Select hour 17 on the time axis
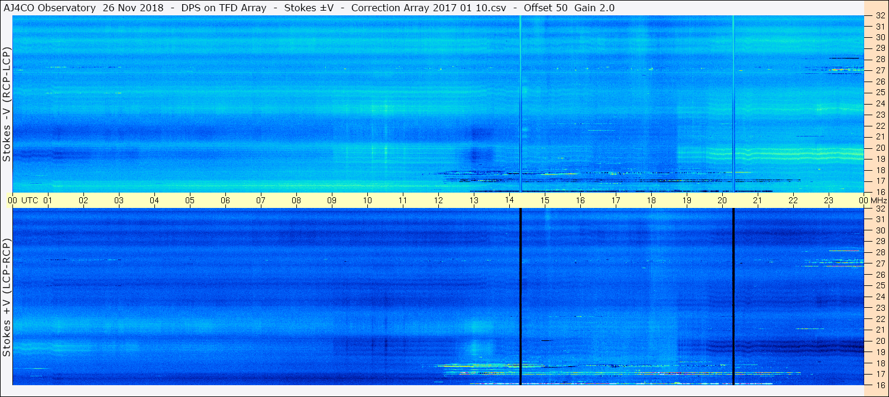The width and height of the screenshot is (889, 397). click(616, 200)
